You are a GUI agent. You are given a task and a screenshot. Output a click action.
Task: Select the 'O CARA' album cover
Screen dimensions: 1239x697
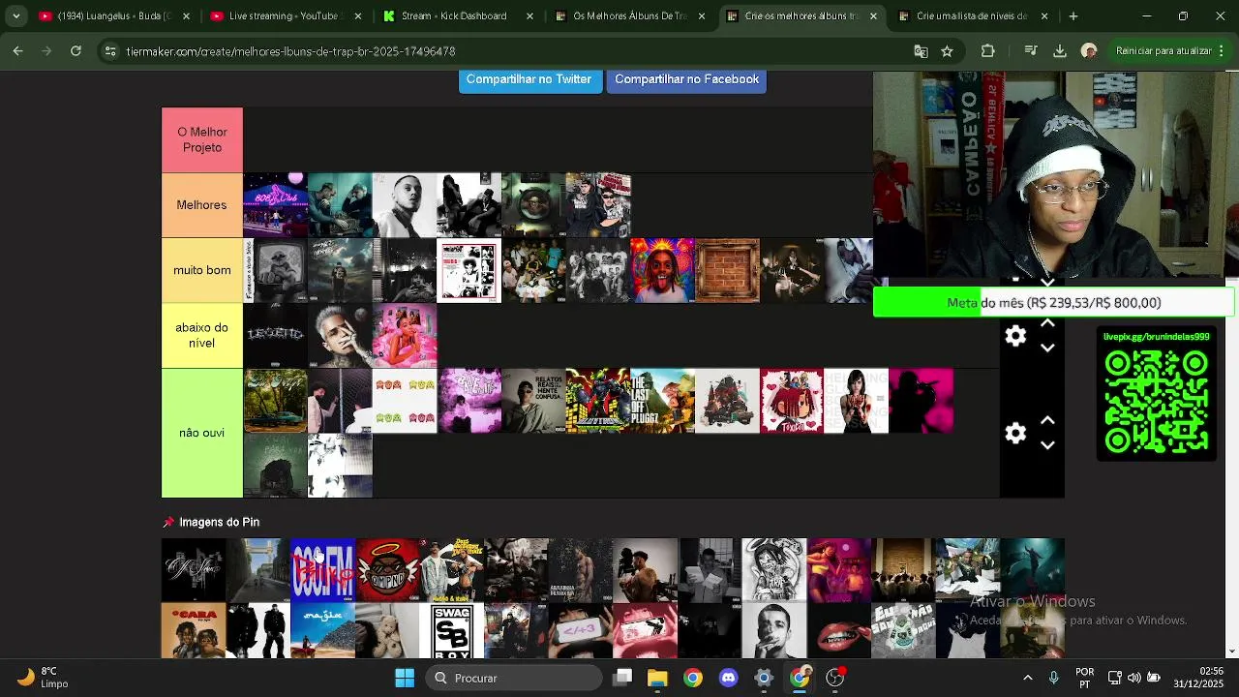coord(194,630)
